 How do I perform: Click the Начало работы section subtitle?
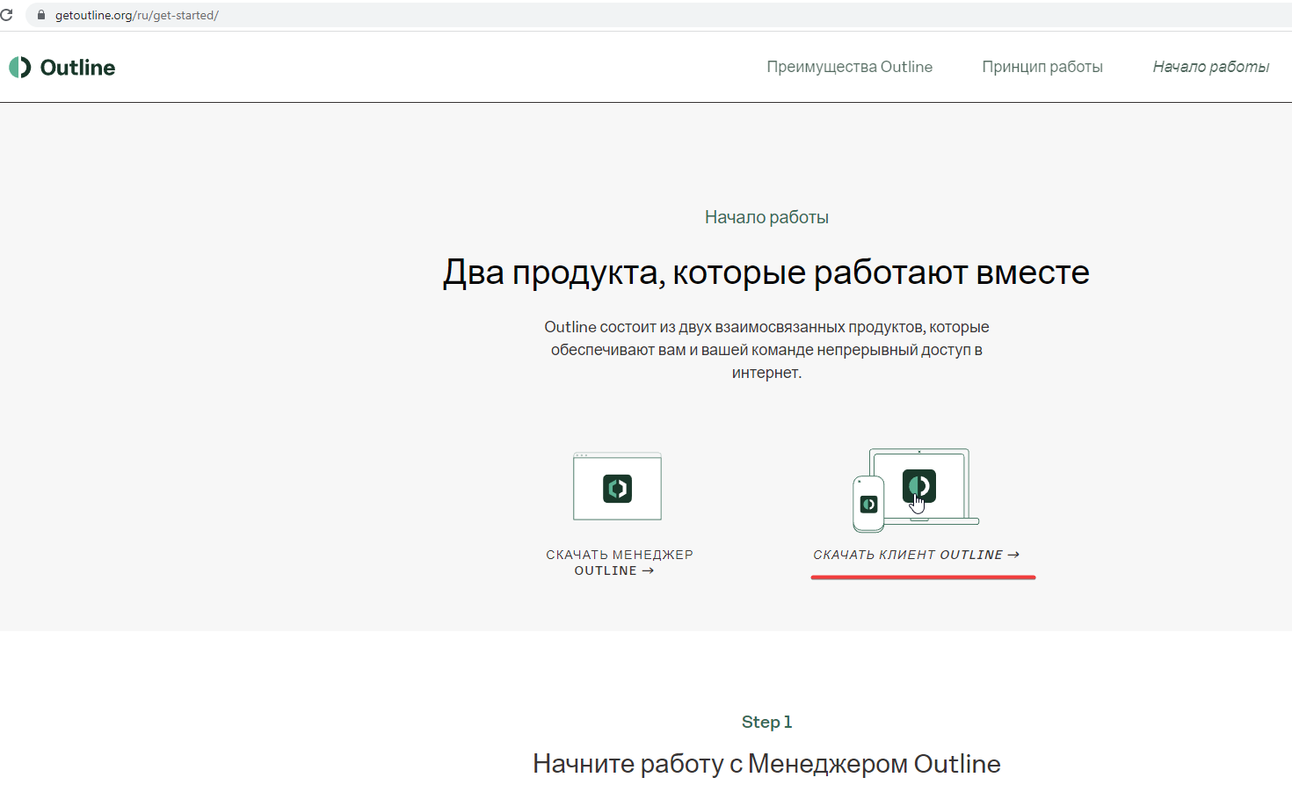tap(766, 217)
